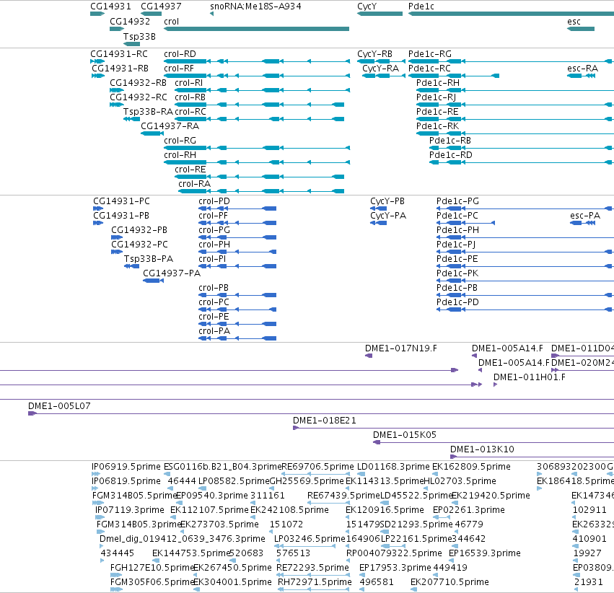Click transcript crol-RB label

(190, 97)
